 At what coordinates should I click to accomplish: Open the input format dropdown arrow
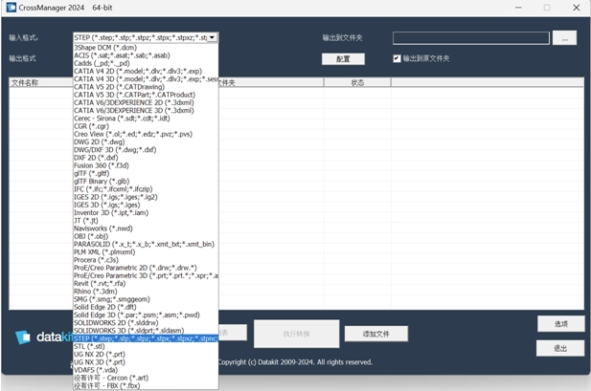coord(213,37)
